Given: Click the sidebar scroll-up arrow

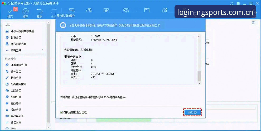Looking at the screenshot, I should click(49, 22).
